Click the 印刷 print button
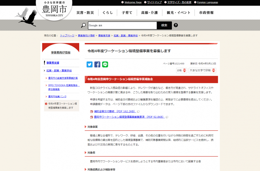 181,71
